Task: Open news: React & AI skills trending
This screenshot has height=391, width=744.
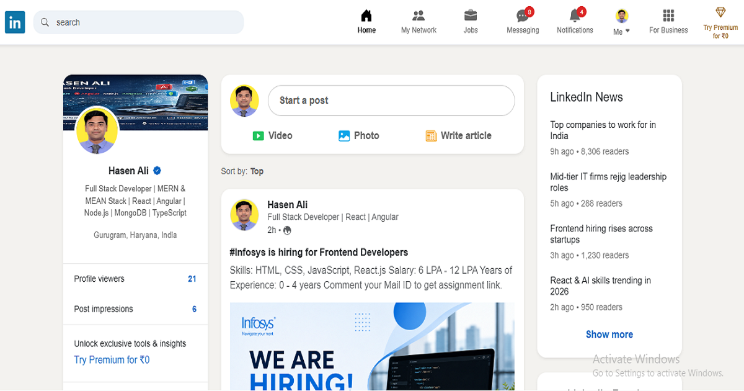Action: coord(600,286)
